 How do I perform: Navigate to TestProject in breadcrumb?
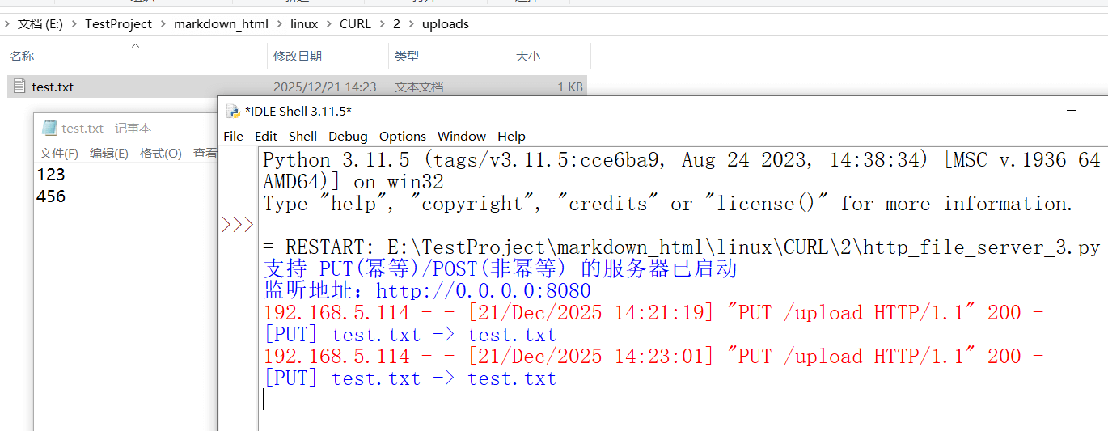pyautogui.click(x=119, y=23)
